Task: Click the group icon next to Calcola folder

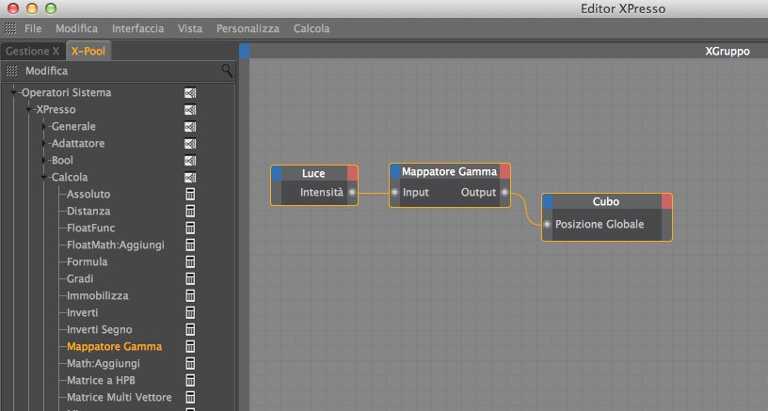Action: click(190, 178)
